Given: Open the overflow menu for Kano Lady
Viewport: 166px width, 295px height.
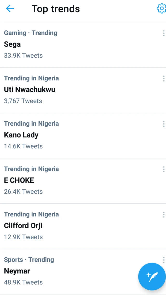Looking at the screenshot, I should [x=163, y=124].
